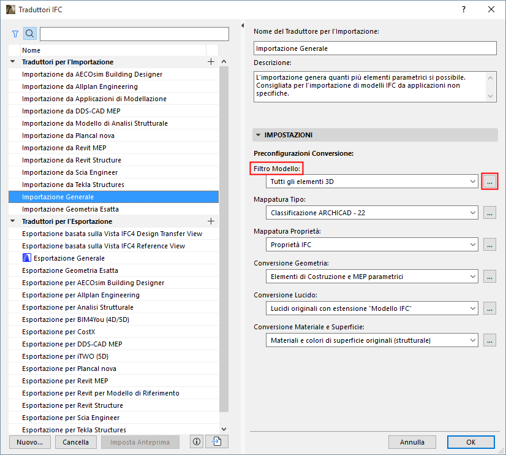Click the filter funnel icon
Viewport: 506px width, 455px height.
pos(15,34)
